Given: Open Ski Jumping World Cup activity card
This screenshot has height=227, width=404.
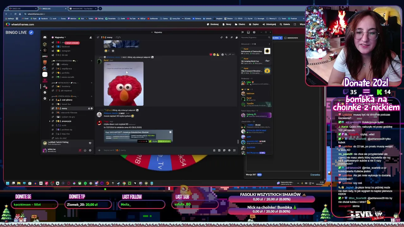Looking at the screenshot, I should (x=256, y=61).
